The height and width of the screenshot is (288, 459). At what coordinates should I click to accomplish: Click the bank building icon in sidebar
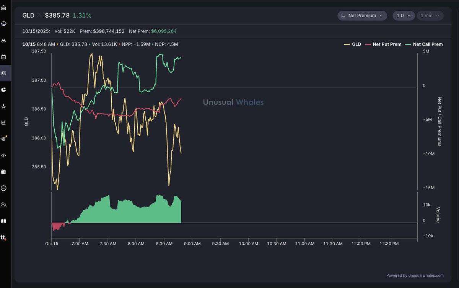click(3, 8)
